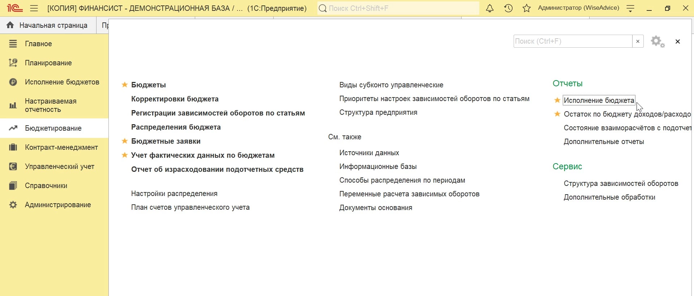
Task: Click the Администратор (WiseAdvice) user name
Action: point(579,8)
